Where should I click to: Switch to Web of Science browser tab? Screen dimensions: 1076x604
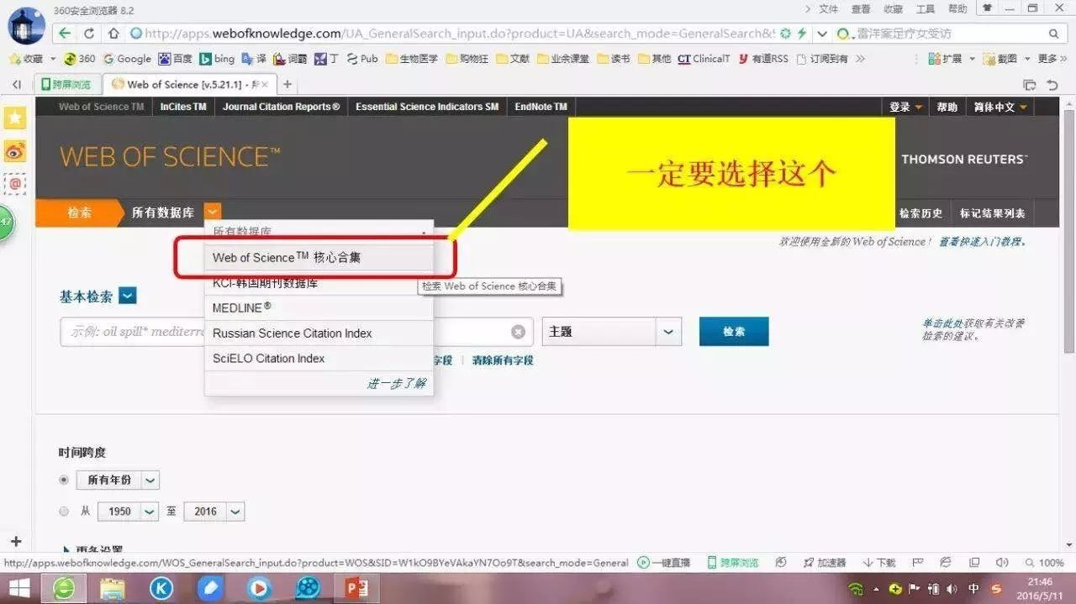(x=190, y=84)
